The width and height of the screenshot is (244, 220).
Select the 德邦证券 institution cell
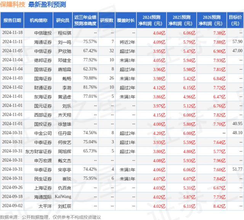43,60
